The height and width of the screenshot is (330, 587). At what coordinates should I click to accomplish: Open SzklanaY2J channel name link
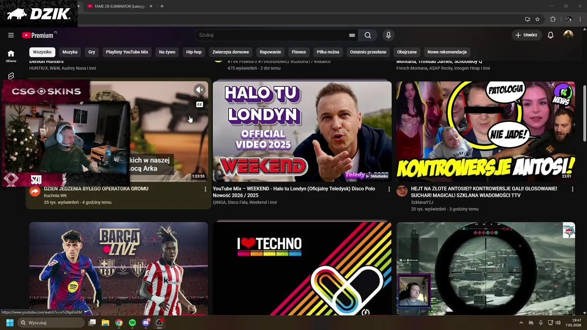coord(422,202)
